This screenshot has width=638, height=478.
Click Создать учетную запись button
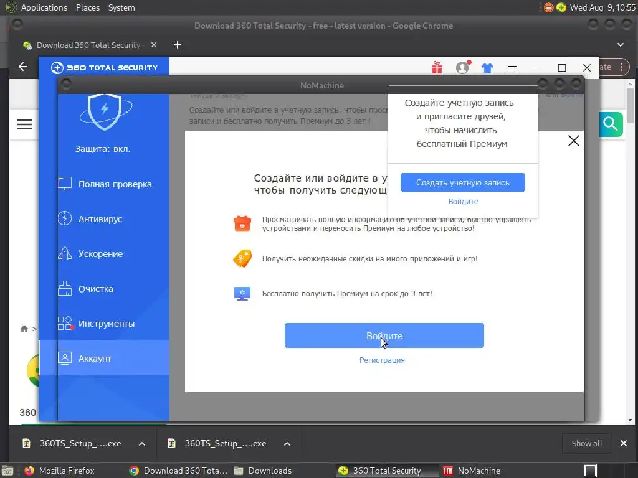point(463,182)
